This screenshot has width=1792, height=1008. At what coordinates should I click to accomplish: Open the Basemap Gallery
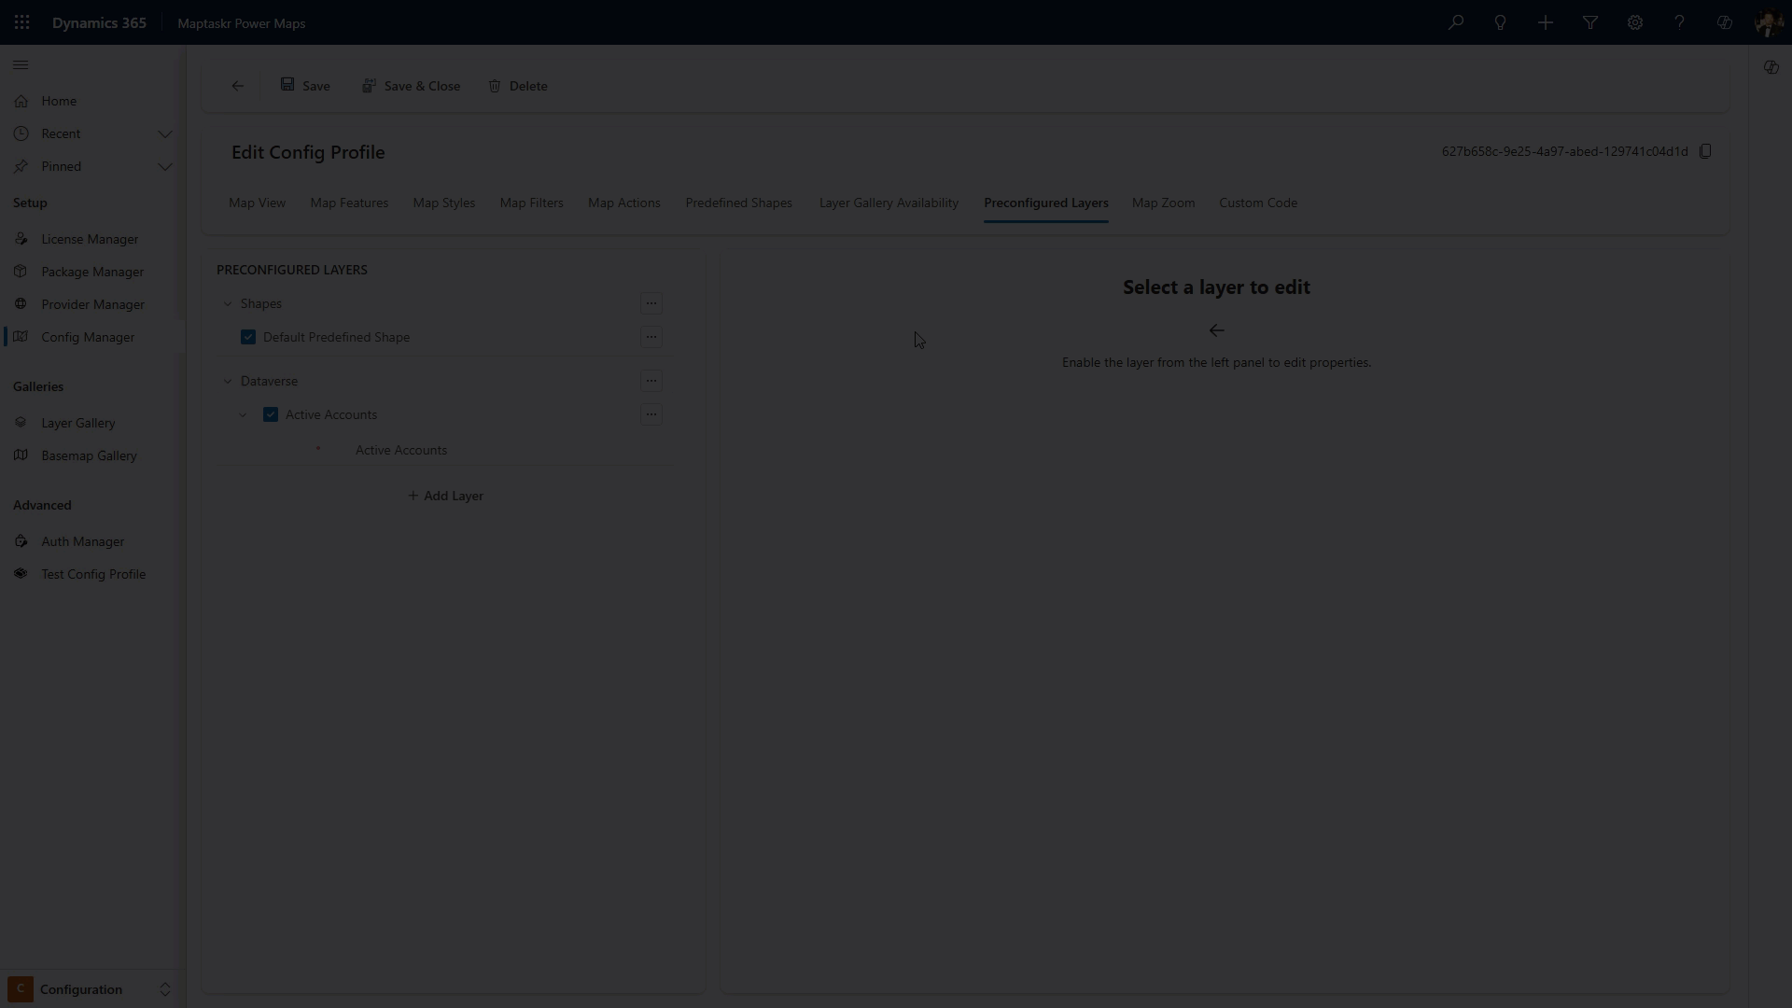(x=88, y=455)
